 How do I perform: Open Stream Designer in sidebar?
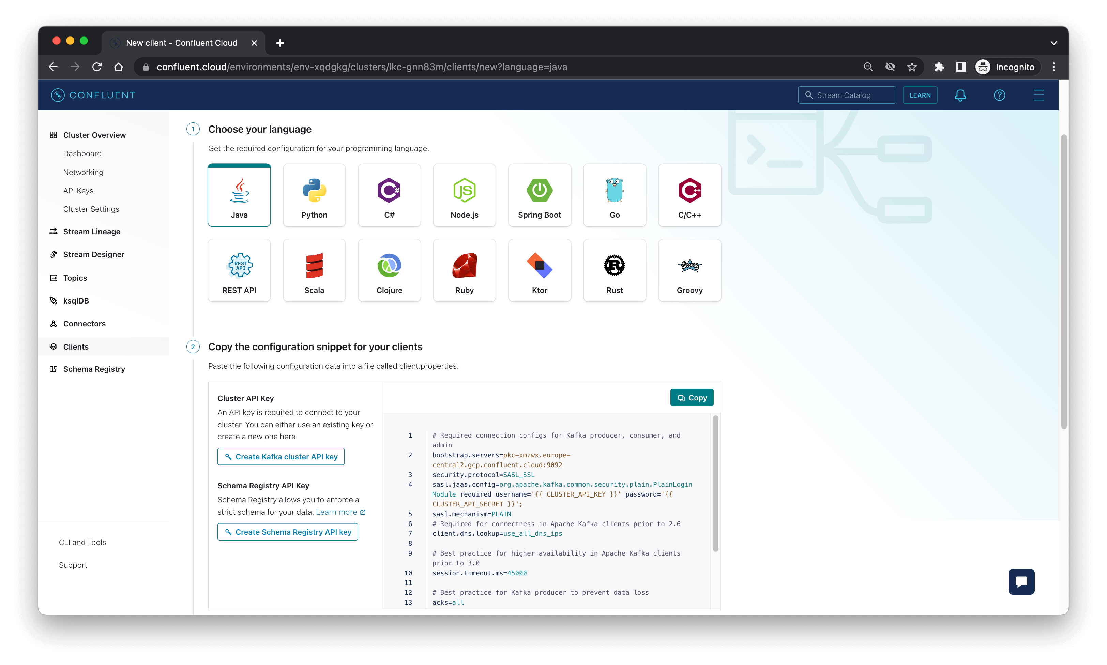pos(94,254)
